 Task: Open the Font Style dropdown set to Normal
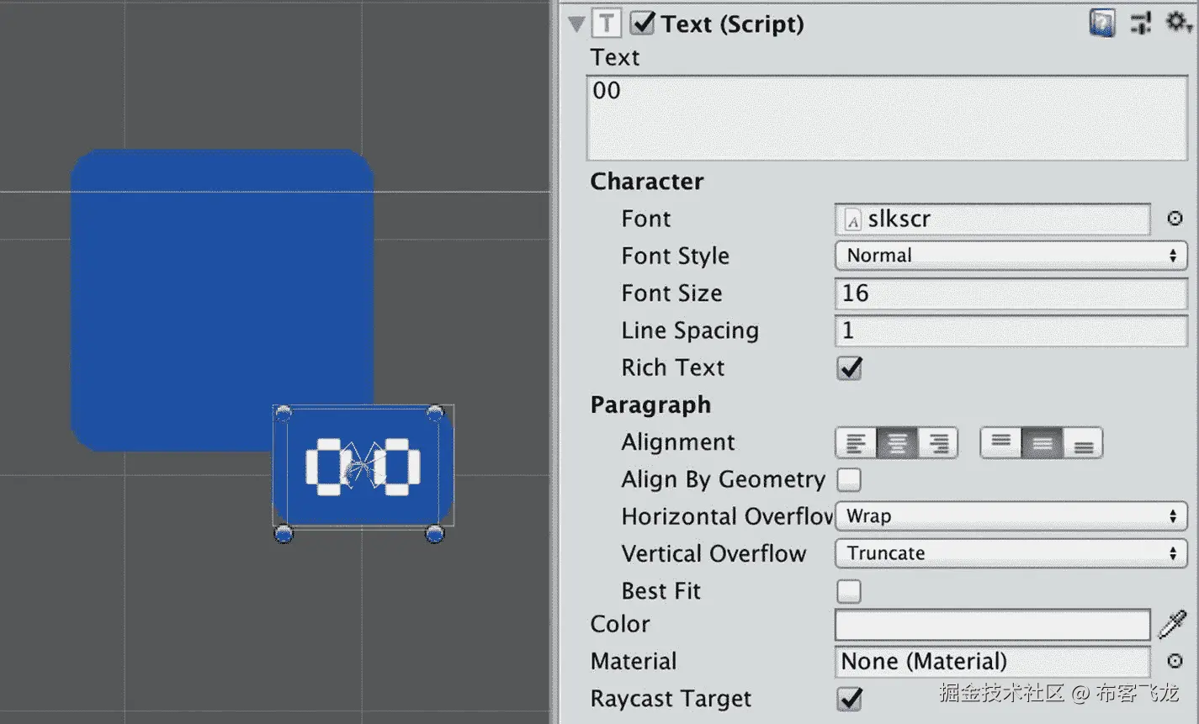1011,256
